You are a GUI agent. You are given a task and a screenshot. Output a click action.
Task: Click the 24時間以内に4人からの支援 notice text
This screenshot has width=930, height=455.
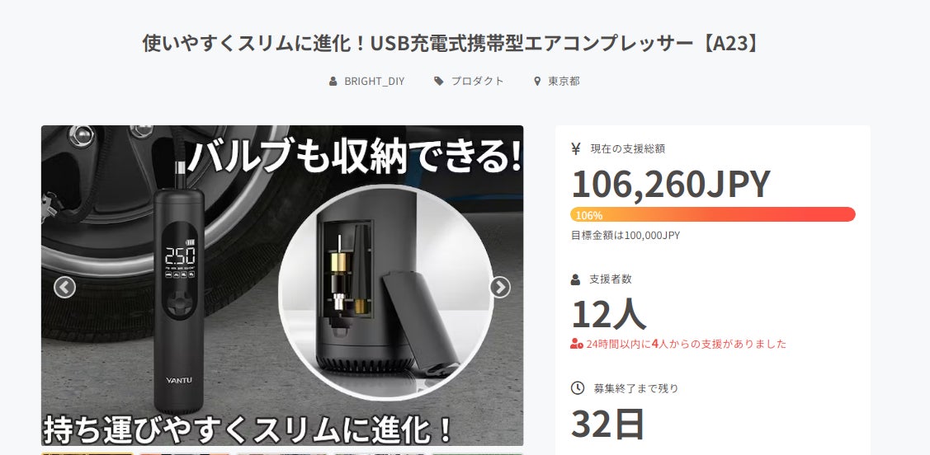click(x=687, y=344)
